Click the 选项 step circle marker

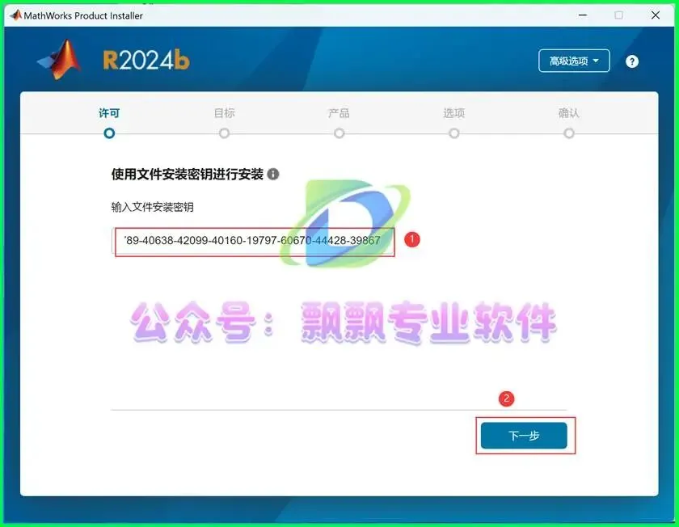[x=453, y=133]
